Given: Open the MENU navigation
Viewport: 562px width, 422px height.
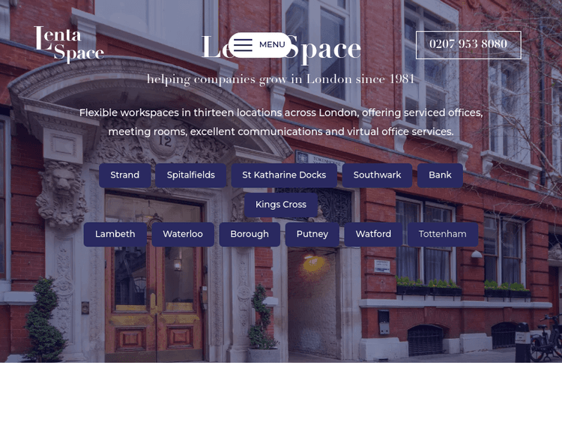Looking at the screenshot, I should pyautogui.click(x=272, y=45).
